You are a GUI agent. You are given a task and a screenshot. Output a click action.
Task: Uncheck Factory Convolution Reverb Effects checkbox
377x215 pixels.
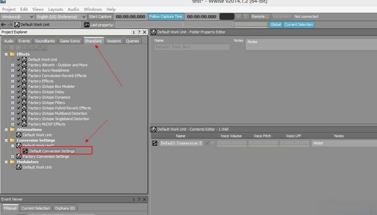click(19, 76)
